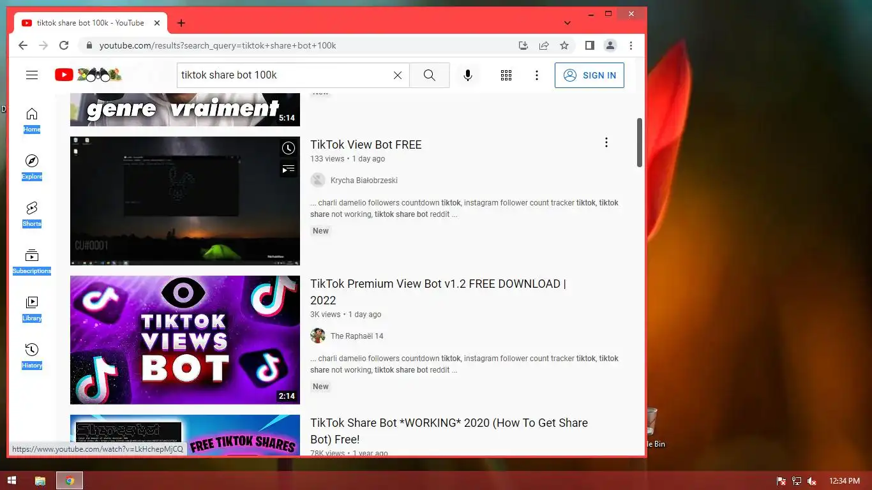Viewport: 872px width, 490px height.
Task: Add TikTok View Bot FREE to queue
Action: point(289,169)
